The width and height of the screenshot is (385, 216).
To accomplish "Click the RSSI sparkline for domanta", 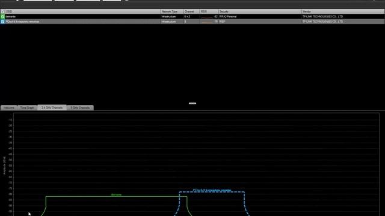I will [x=207, y=17].
